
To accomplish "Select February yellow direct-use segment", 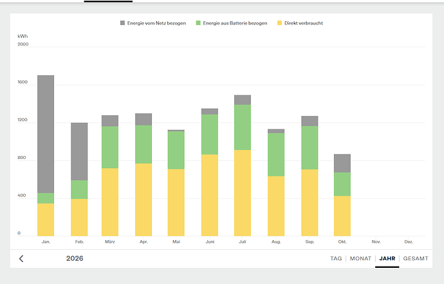I will (x=79, y=218).
